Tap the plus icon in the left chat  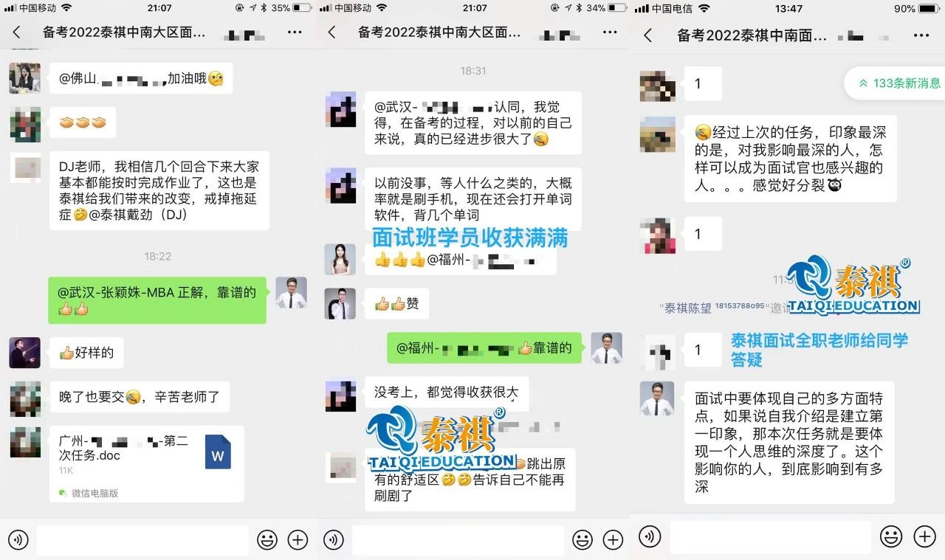click(x=298, y=540)
